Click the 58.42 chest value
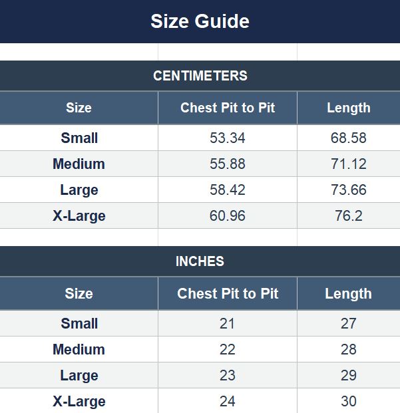Screen dimensions: 400x413 pyautogui.click(x=228, y=190)
